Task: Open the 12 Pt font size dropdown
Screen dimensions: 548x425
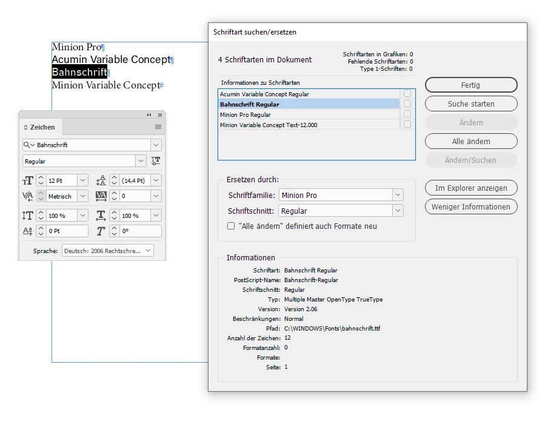Action: [x=82, y=180]
